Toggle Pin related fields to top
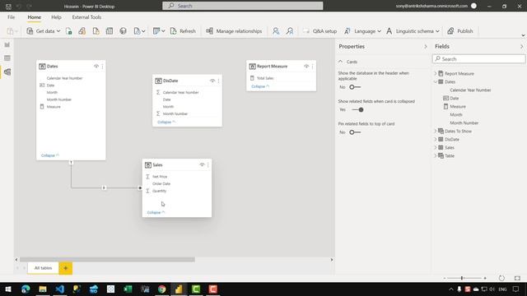 355,132
